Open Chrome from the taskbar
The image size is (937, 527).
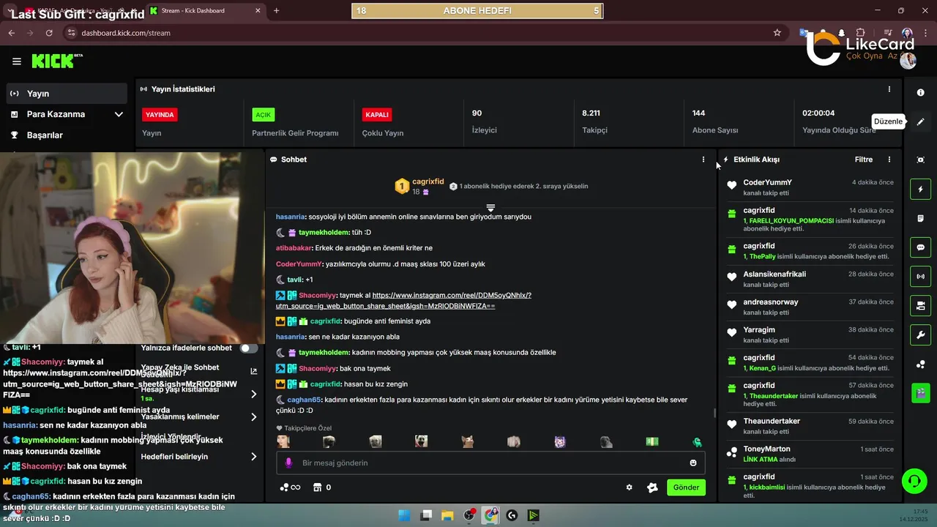tap(490, 515)
